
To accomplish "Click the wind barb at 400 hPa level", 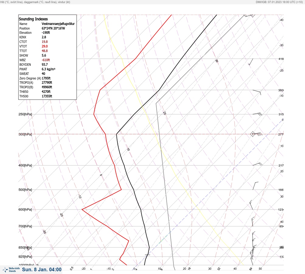I will coord(258,164).
